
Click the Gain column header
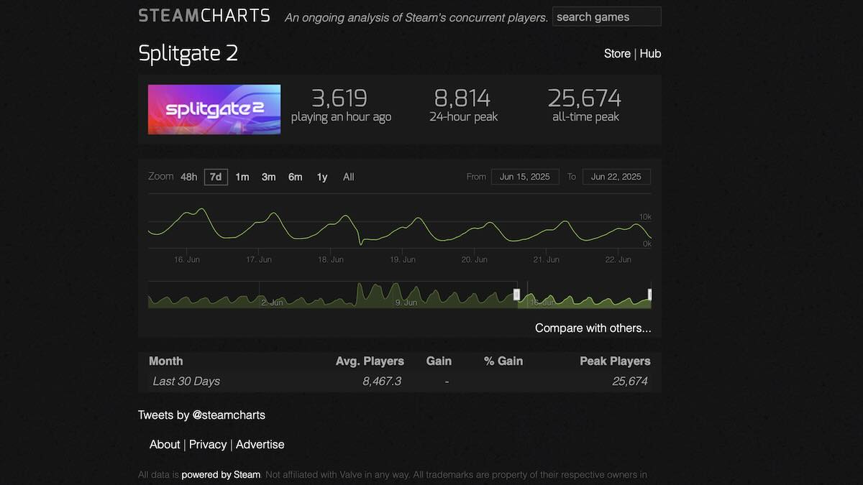pyautogui.click(x=439, y=361)
